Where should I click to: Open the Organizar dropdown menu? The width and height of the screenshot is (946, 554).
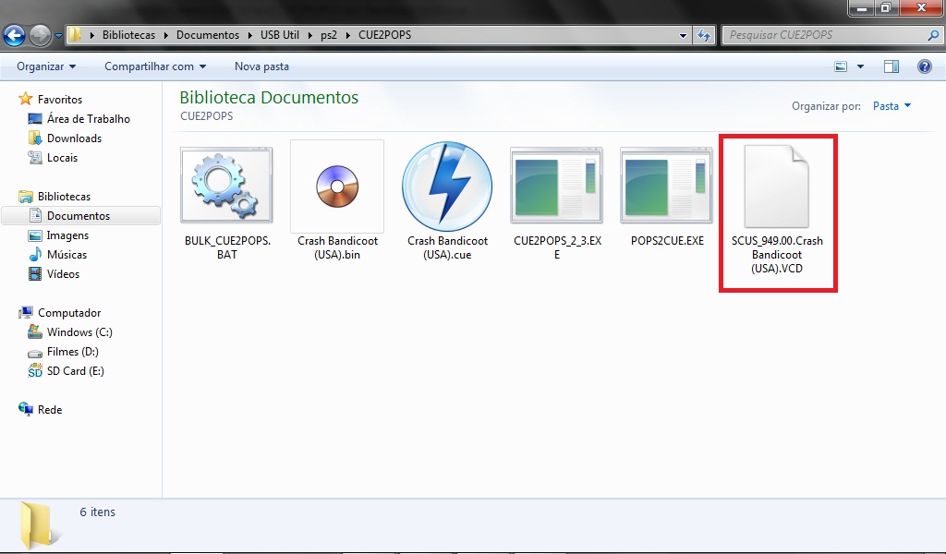click(x=46, y=66)
